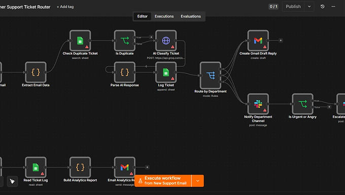
Task: Add node after Is Urgent false output
Action: point(329,107)
